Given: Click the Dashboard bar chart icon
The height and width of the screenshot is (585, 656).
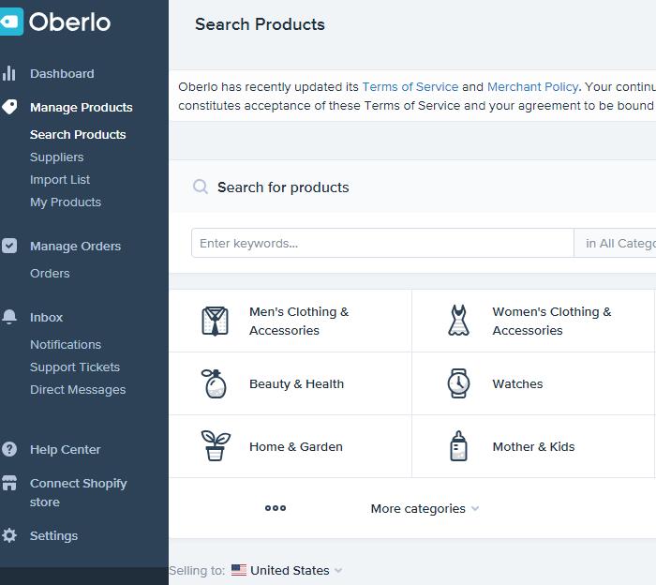Looking at the screenshot, I should pos(9,73).
